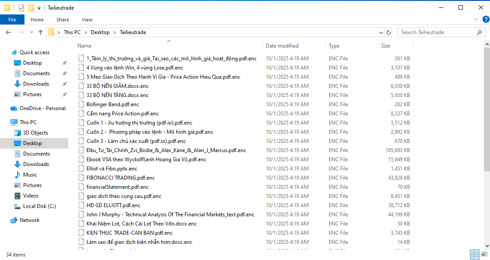Click the Back navigation arrow
The width and height of the screenshot is (490, 260).
click(8, 32)
